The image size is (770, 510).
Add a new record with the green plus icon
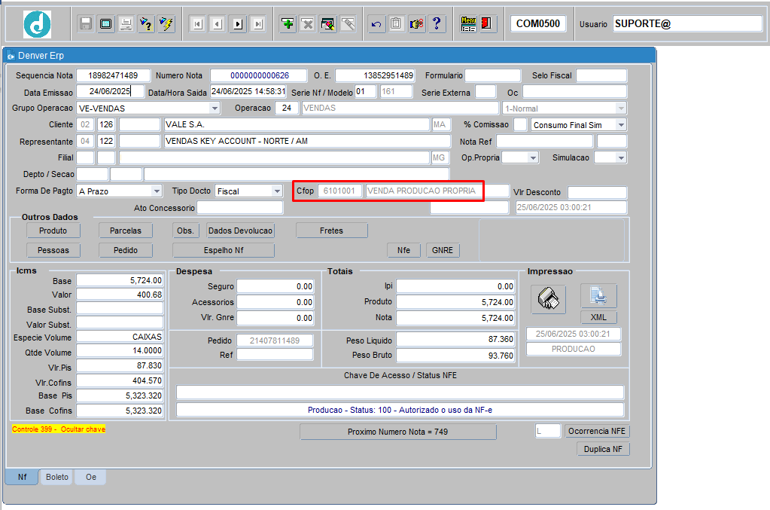pos(287,23)
